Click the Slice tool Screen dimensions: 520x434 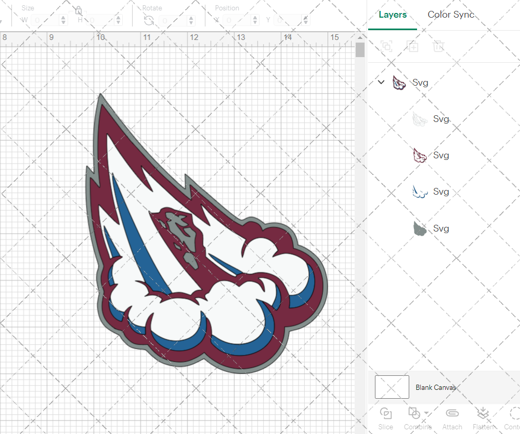386,418
